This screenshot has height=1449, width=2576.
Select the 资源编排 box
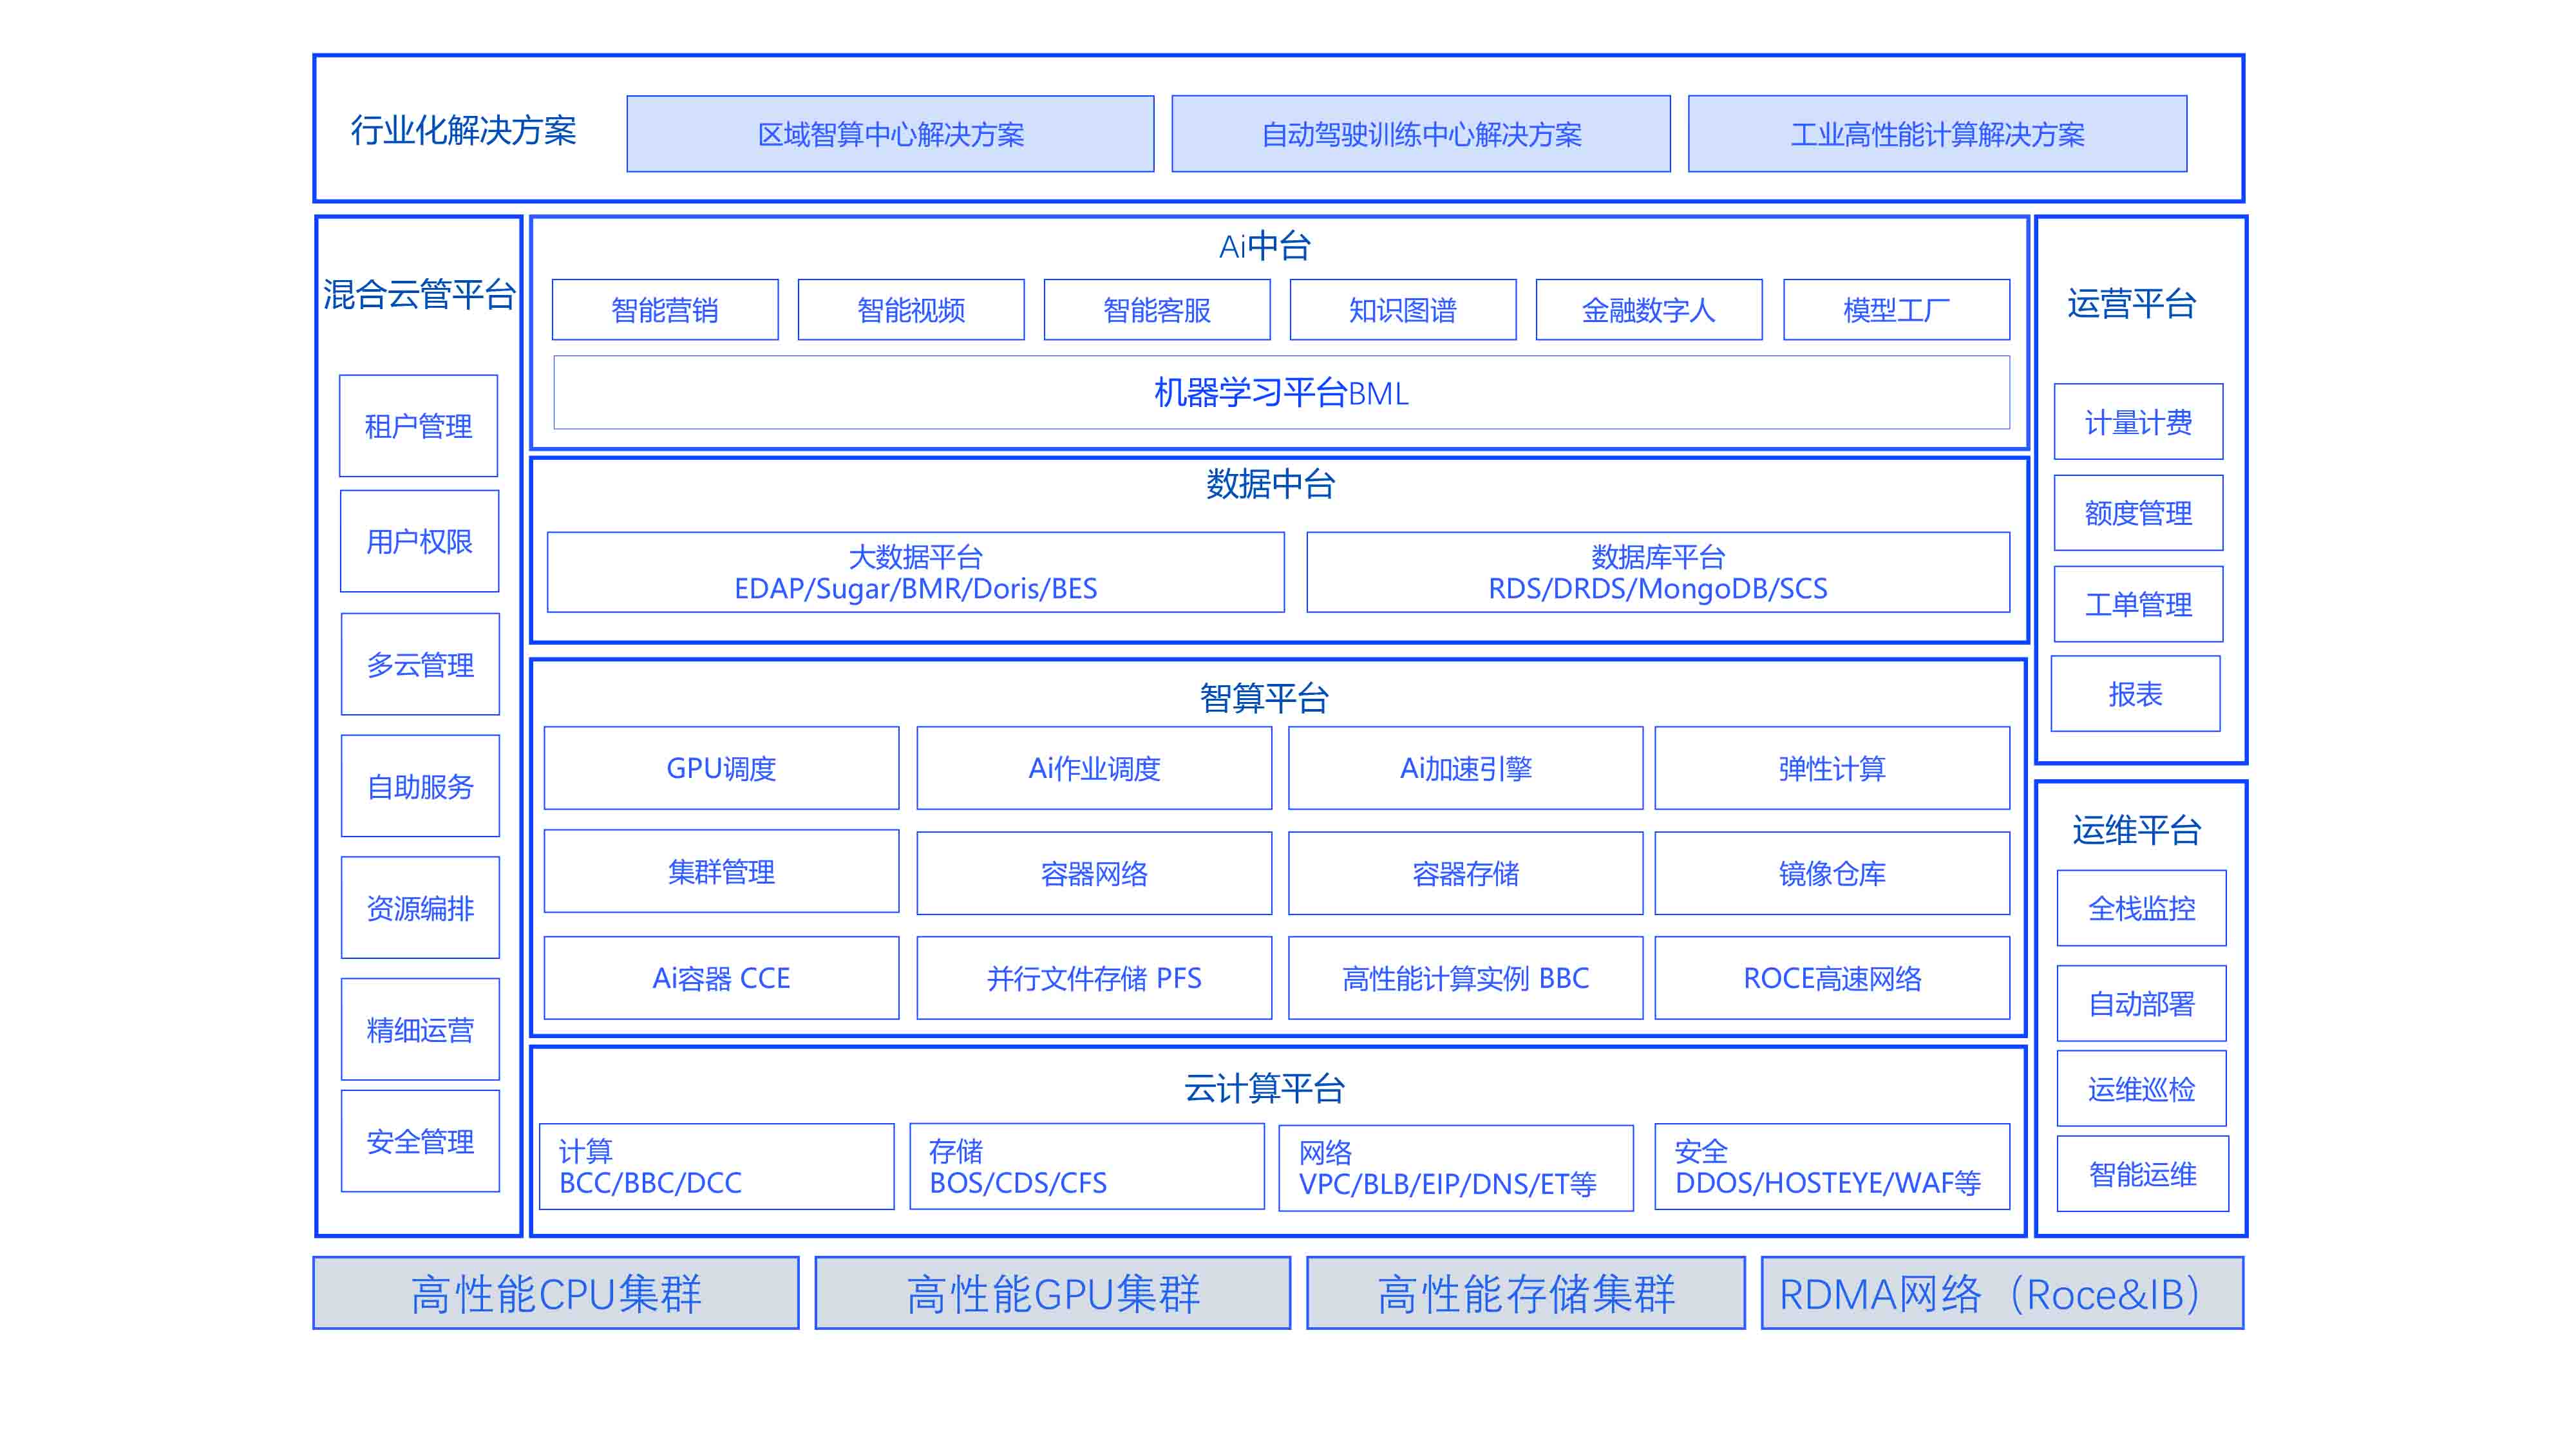(420, 908)
